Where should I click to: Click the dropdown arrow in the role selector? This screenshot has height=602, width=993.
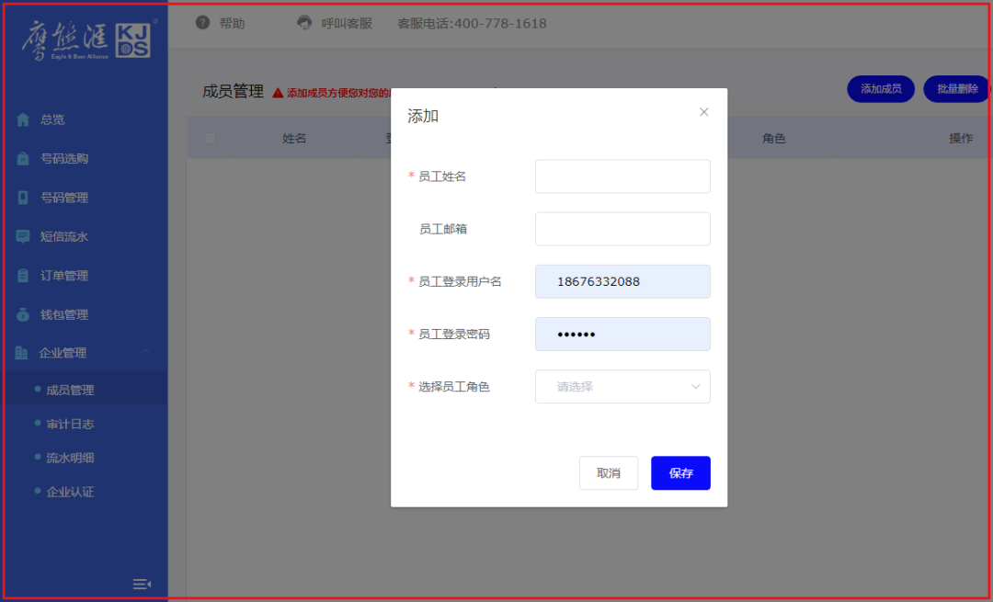pyautogui.click(x=695, y=387)
